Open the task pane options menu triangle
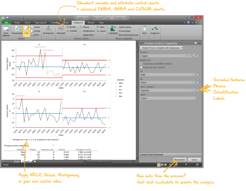 coord(195,43)
